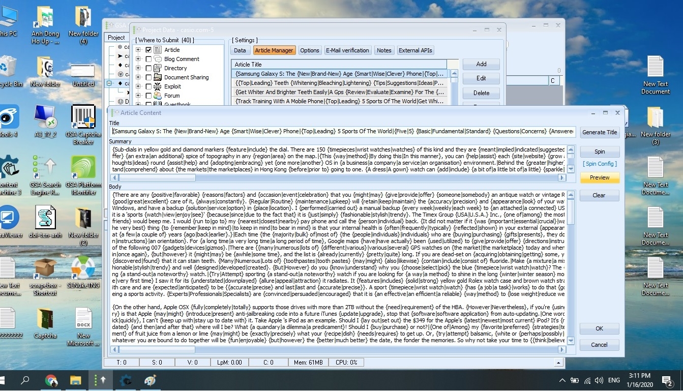This screenshot has width=683, height=391.
Task: Check the Directory checkbox
Action: point(149,68)
